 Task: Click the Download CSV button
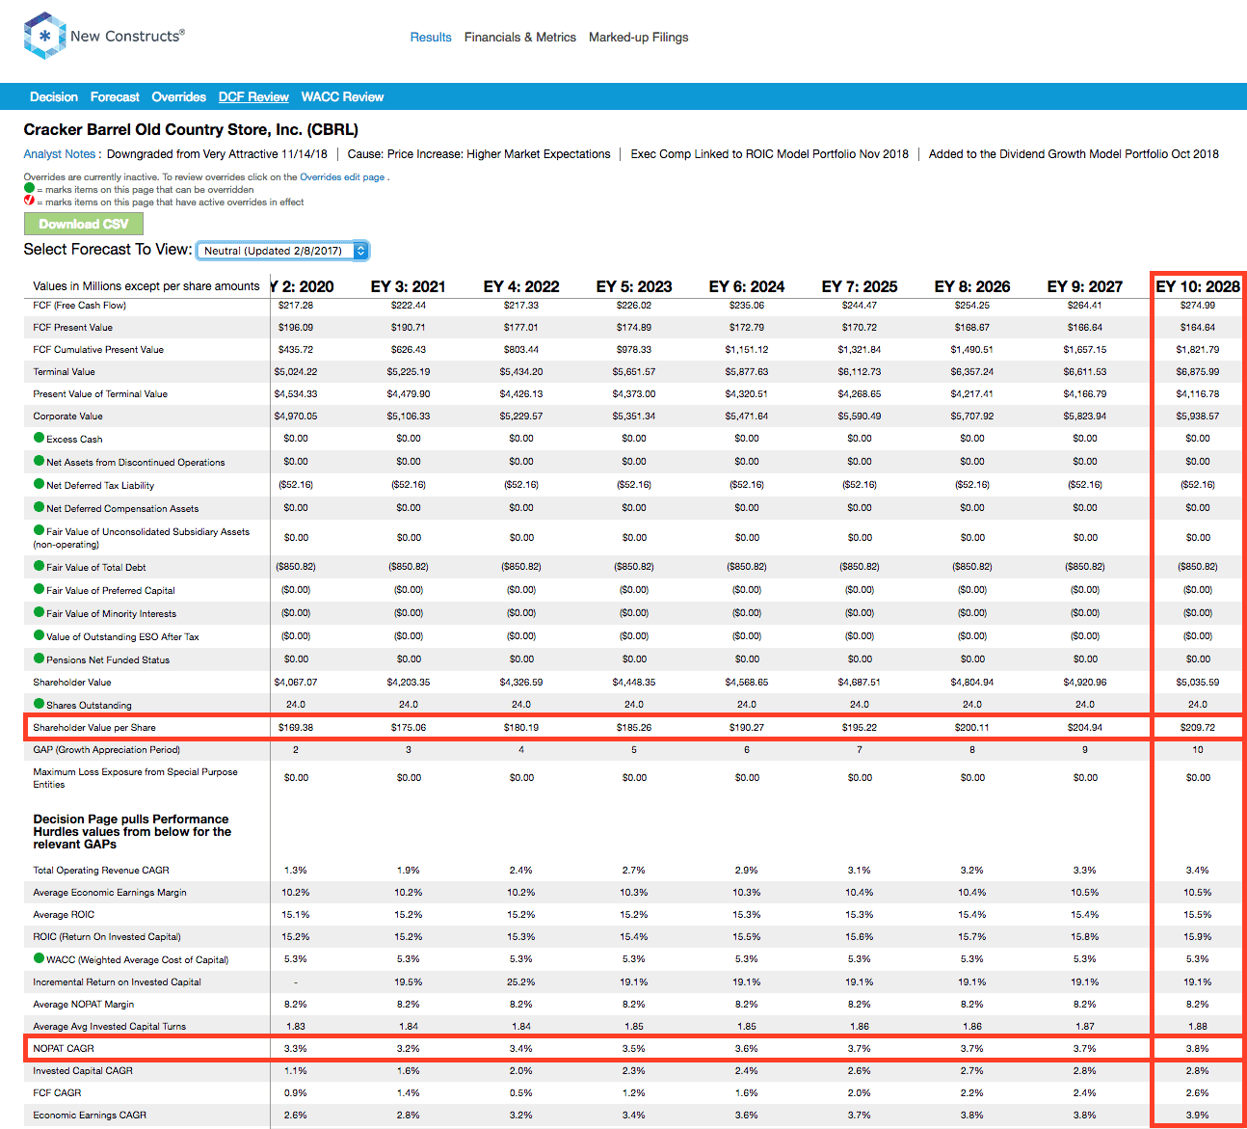84,224
